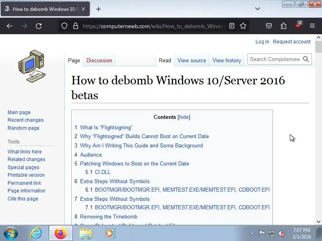Open Action Center flag icon
322x241 pixels.
(x=262, y=233)
